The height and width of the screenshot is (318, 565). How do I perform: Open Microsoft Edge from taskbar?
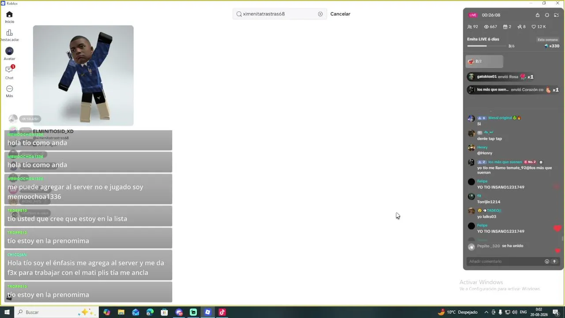pyautogui.click(x=150, y=312)
